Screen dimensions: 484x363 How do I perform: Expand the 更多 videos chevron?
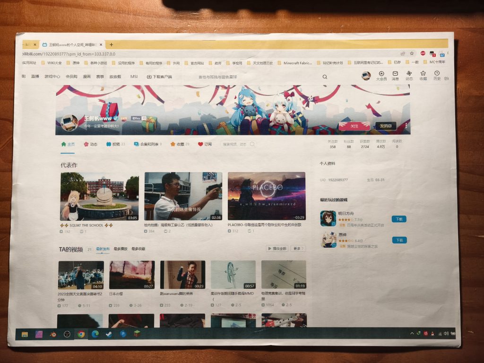298,249
